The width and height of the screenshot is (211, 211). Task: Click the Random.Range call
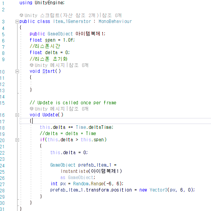(x=88, y=184)
